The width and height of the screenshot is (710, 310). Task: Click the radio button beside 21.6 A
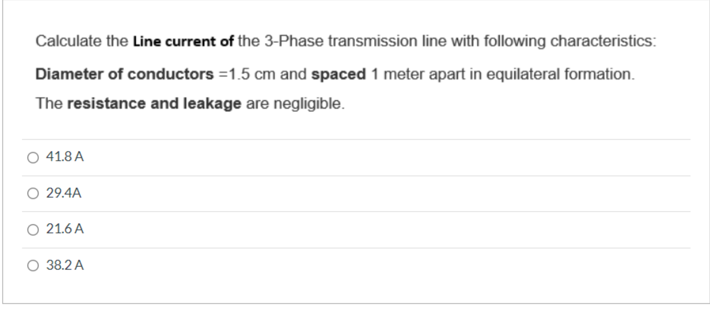[x=33, y=228]
